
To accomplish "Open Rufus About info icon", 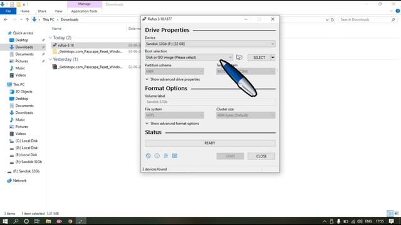I will pyautogui.click(x=157, y=156).
